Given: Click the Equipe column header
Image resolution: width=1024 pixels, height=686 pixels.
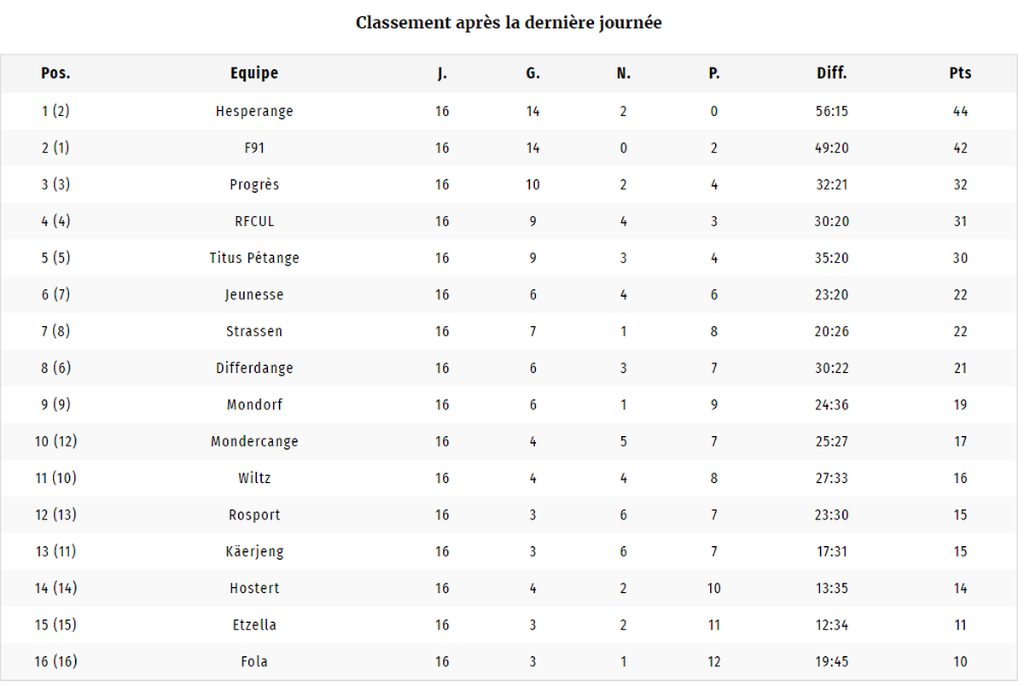Looking at the screenshot, I should coord(254,73).
